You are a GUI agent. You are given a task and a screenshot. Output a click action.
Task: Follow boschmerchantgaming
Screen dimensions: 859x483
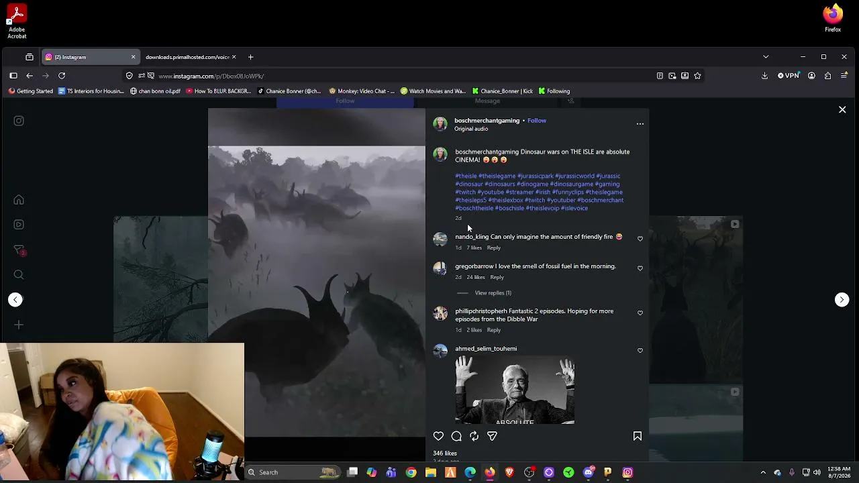(x=537, y=121)
